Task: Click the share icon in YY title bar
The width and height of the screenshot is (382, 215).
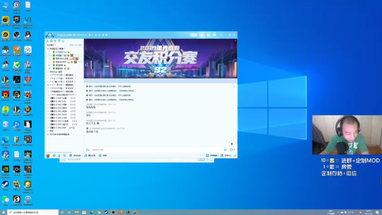Action: [x=103, y=35]
